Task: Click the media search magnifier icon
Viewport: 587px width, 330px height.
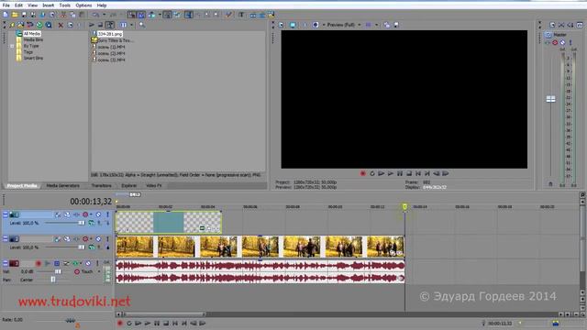Action: pos(142,25)
